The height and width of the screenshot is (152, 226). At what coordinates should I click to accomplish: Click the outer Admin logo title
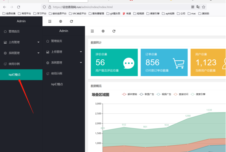(x=21, y=21)
